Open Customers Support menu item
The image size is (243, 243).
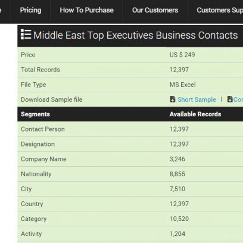point(220,10)
